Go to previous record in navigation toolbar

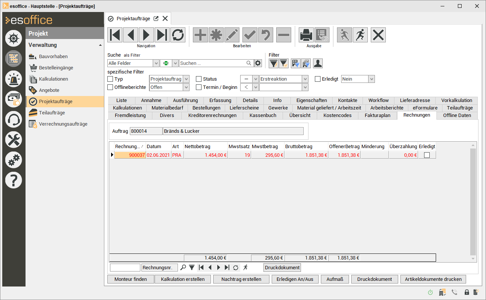tap(131, 35)
